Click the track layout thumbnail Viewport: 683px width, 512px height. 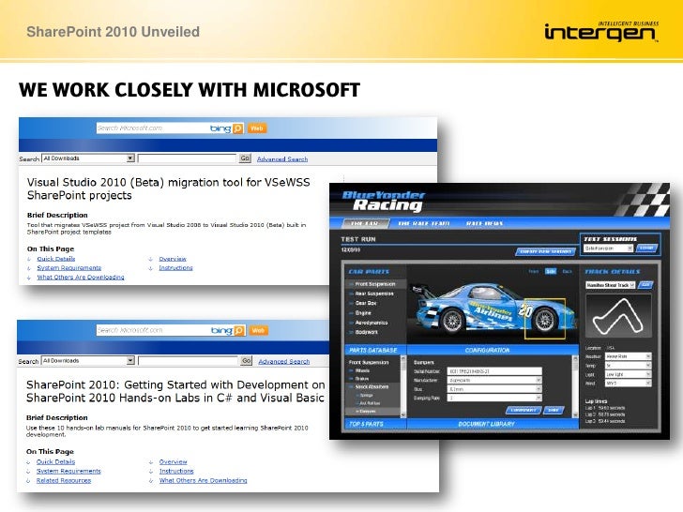618,316
